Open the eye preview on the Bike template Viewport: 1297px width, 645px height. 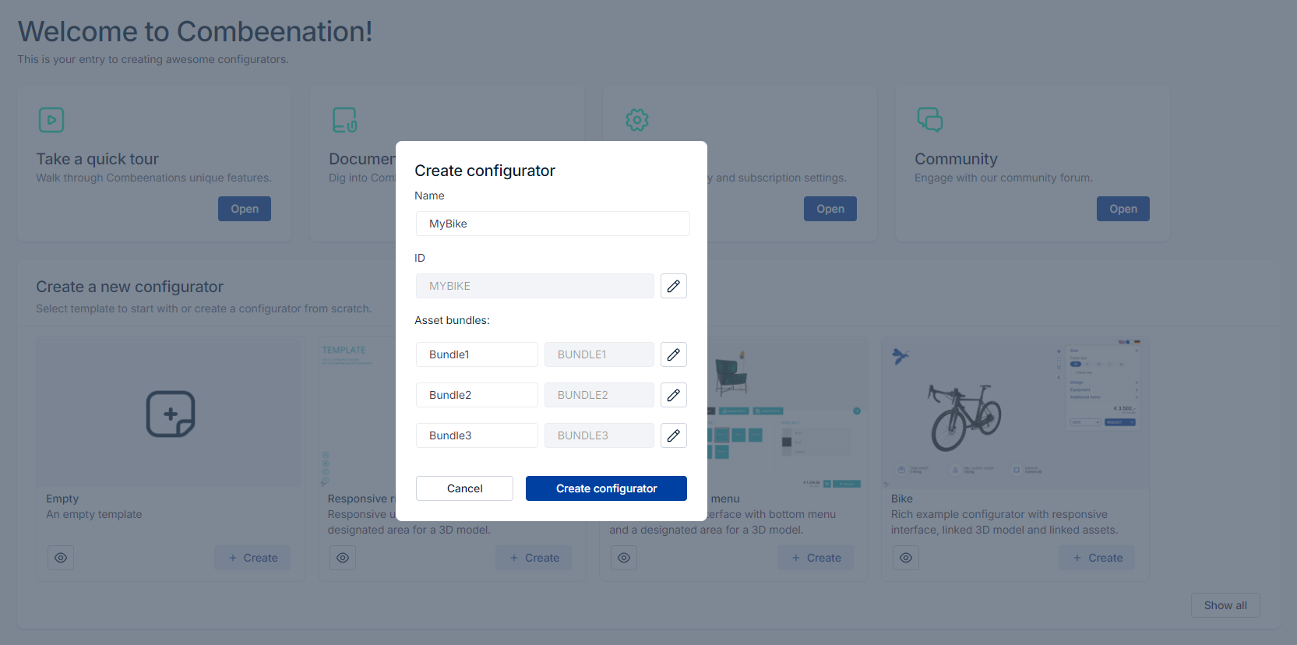(x=906, y=558)
